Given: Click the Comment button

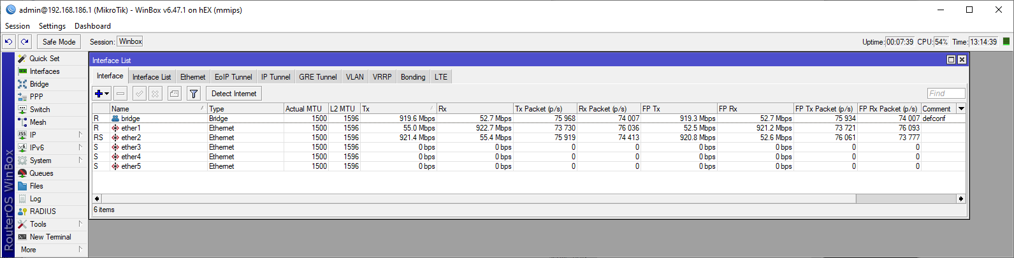Looking at the screenshot, I should 175,94.
